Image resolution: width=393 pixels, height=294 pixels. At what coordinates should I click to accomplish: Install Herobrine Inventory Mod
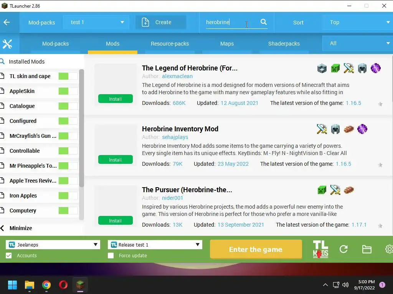point(115,160)
